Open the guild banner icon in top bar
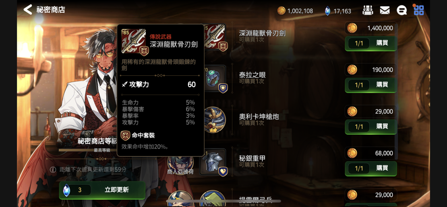 click(368, 11)
